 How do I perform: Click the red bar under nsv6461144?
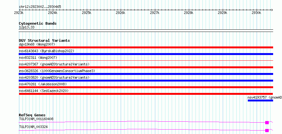(x=146, y=94)
